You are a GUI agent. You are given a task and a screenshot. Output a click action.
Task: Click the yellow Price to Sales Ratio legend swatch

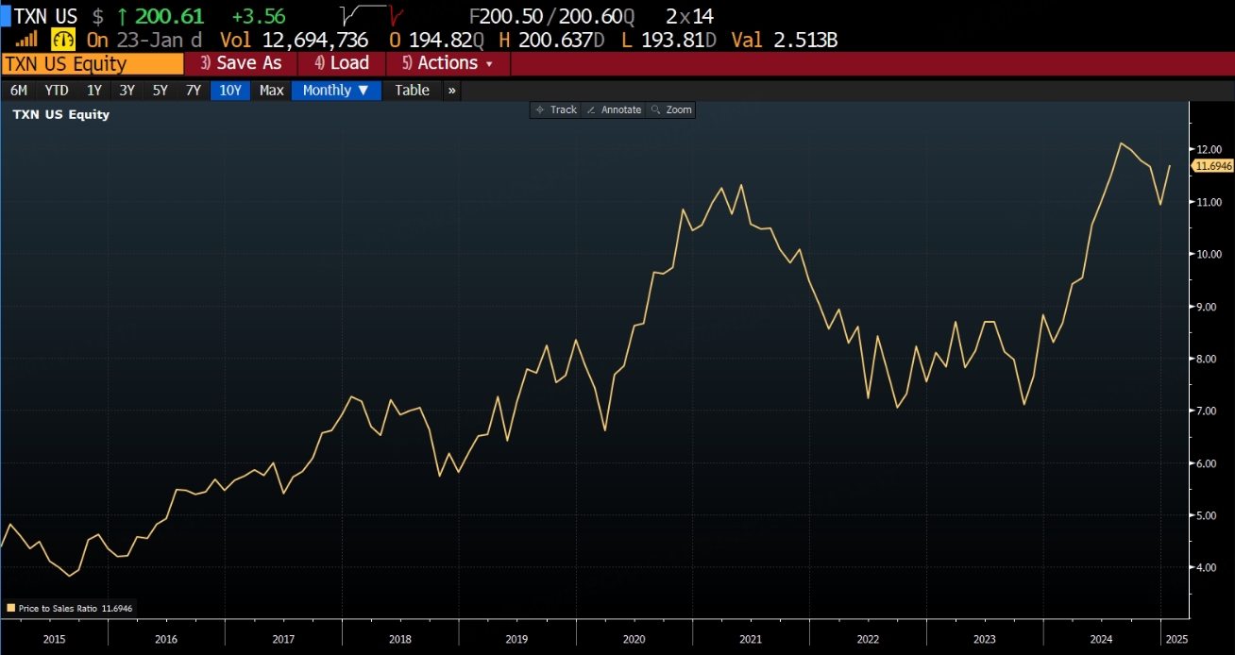point(10,609)
